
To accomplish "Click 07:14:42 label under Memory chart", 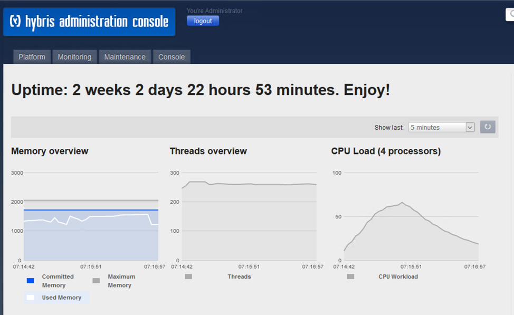I will [24, 266].
